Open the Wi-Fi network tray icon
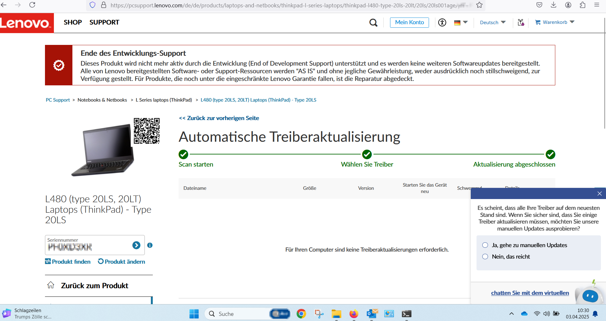Screen dimensions: 606x321 tap(537, 314)
